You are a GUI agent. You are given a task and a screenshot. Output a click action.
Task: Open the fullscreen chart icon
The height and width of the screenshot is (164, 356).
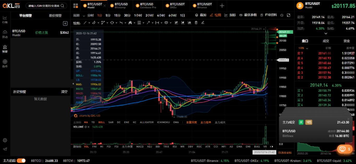pos(288,15)
